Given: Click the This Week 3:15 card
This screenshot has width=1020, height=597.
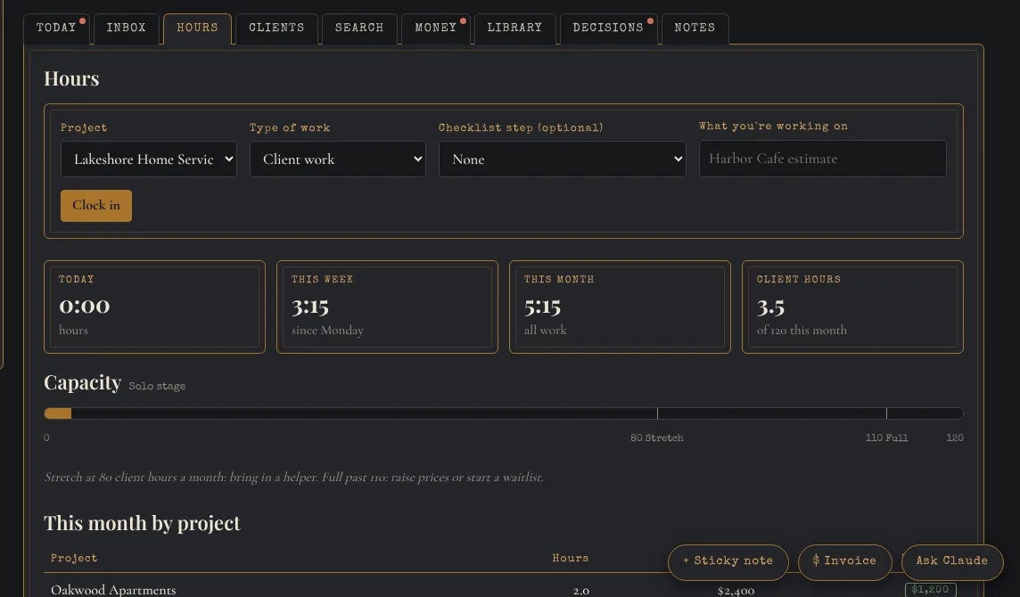Looking at the screenshot, I should point(387,307).
